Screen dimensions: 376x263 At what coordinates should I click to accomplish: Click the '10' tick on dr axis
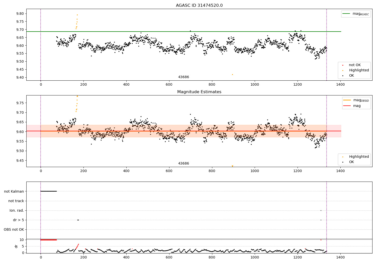22,240
